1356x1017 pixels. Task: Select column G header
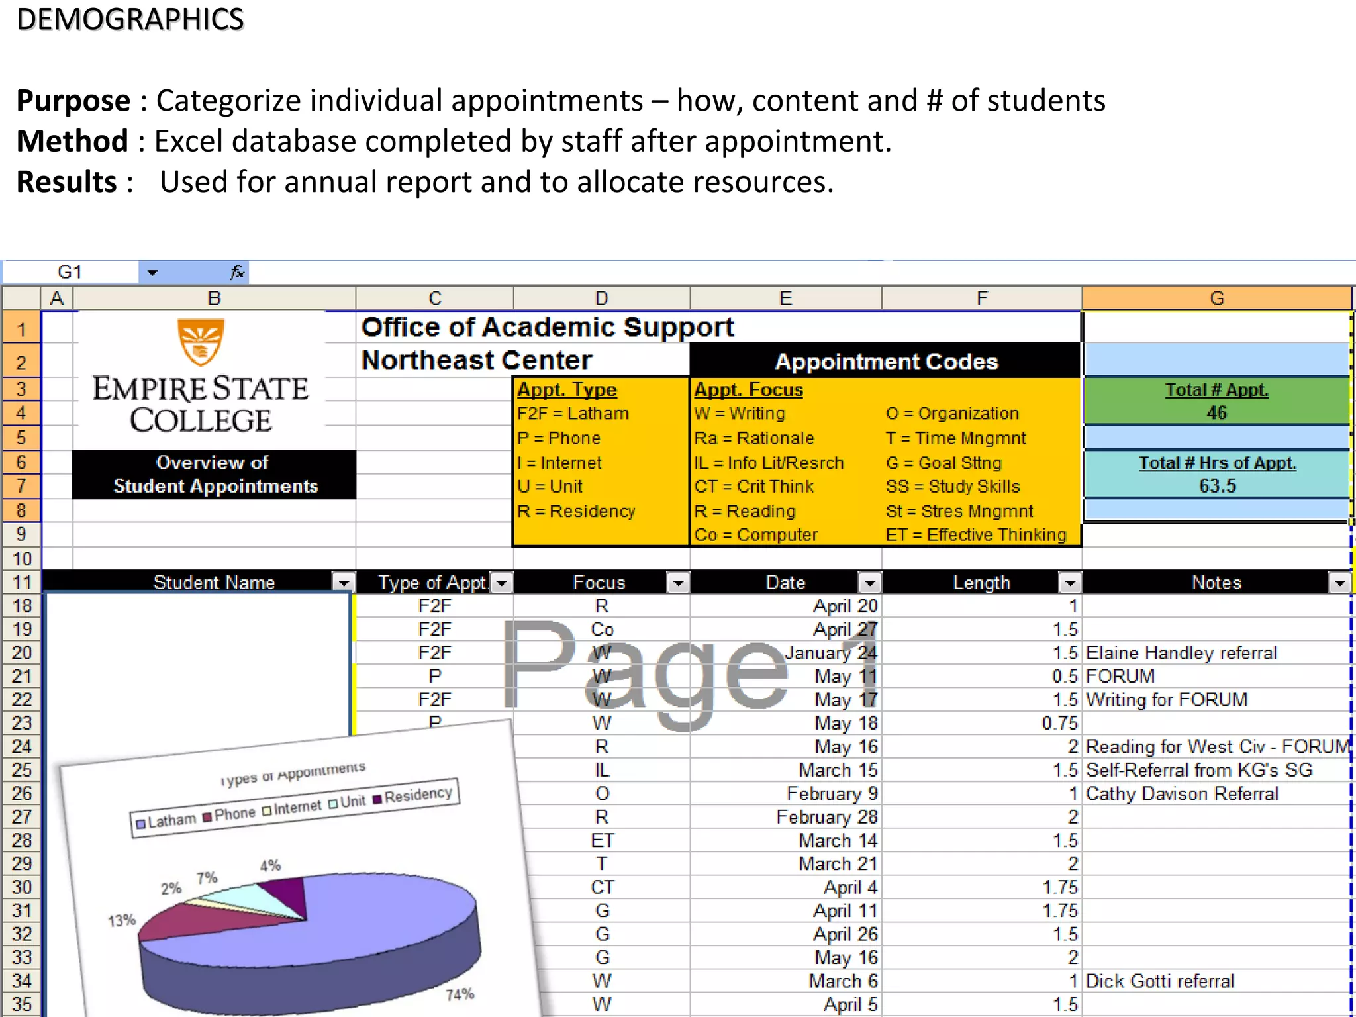[x=1217, y=298]
